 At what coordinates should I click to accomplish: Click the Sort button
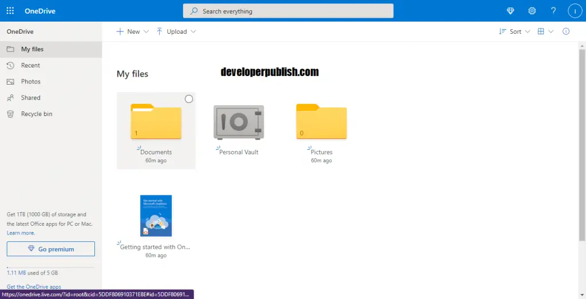tap(510, 31)
